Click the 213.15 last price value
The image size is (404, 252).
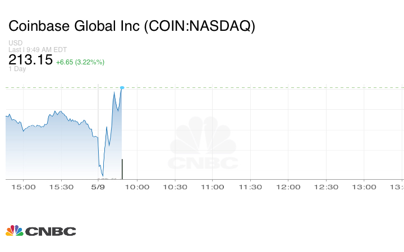pyautogui.click(x=30, y=60)
